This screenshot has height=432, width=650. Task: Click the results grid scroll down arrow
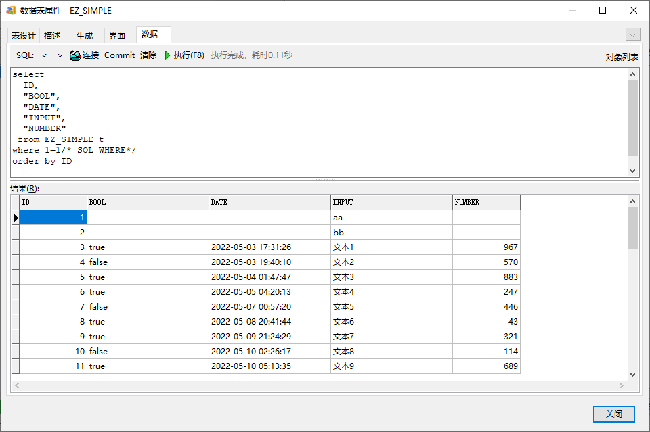pyautogui.click(x=632, y=374)
